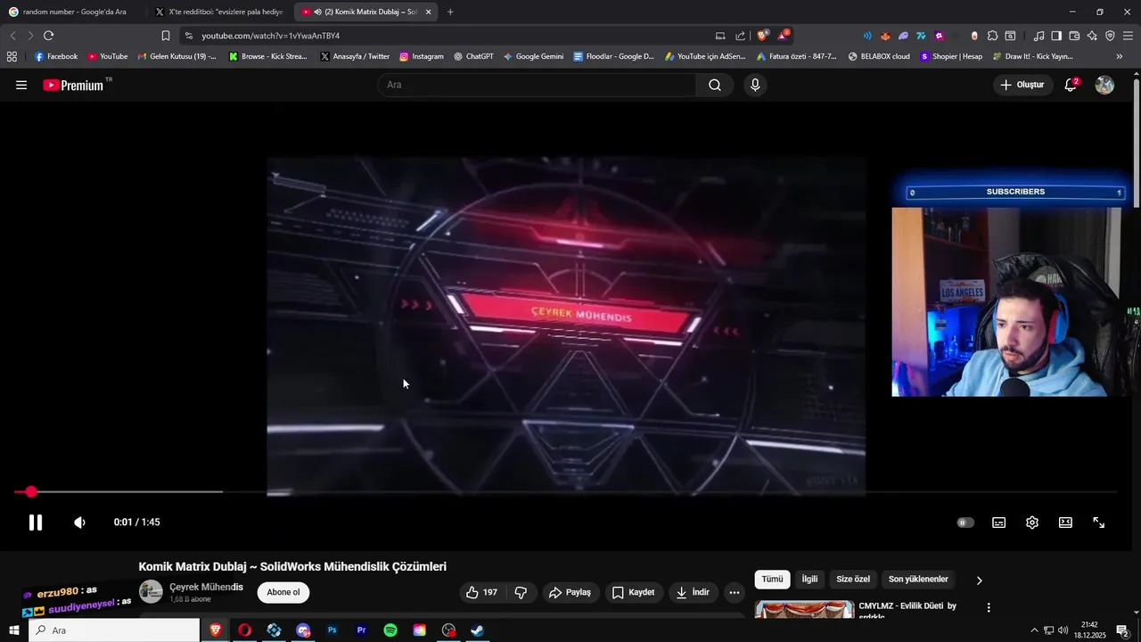Reload the current page
Viewport: 1141px width, 642px height.
tap(48, 36)
